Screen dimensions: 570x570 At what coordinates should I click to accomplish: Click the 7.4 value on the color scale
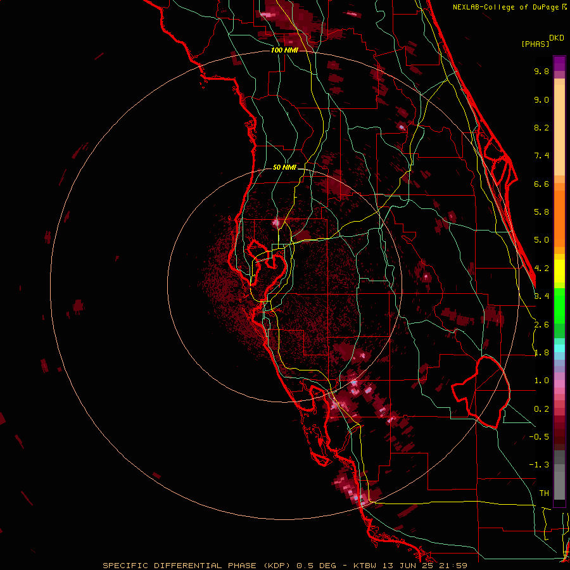pos(541,156)
